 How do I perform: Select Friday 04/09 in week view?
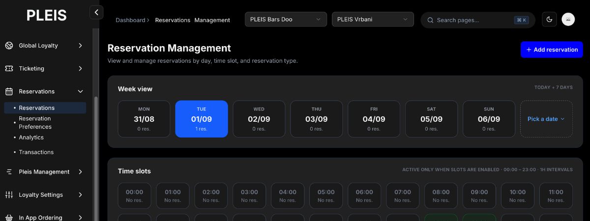coord(374,119)
